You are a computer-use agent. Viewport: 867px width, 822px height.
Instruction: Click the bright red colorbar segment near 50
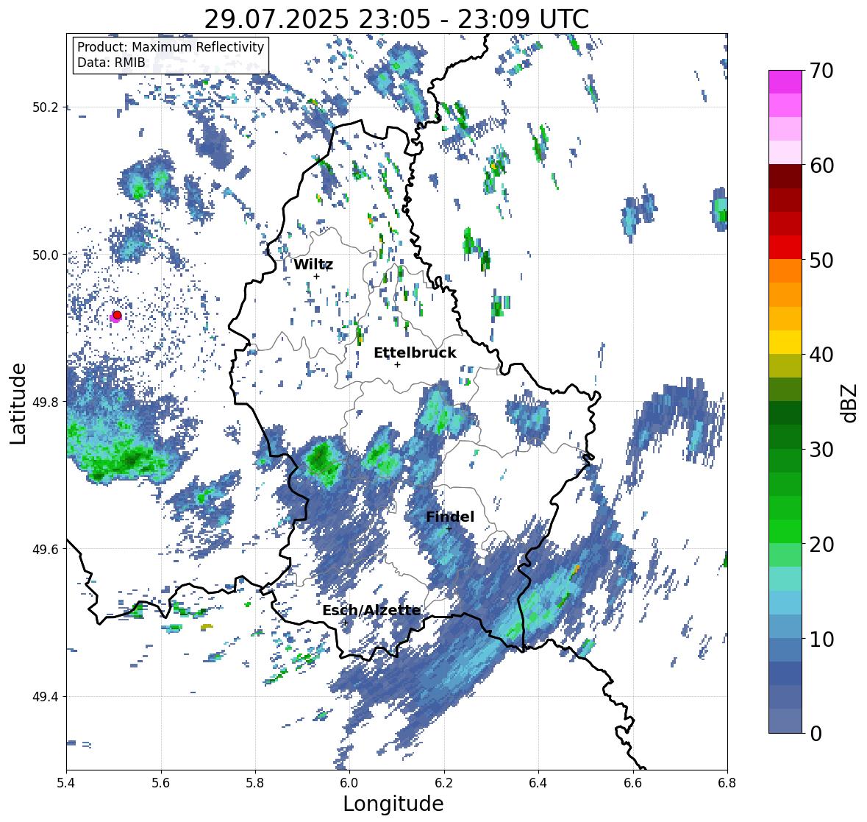(x=785, y=247)
